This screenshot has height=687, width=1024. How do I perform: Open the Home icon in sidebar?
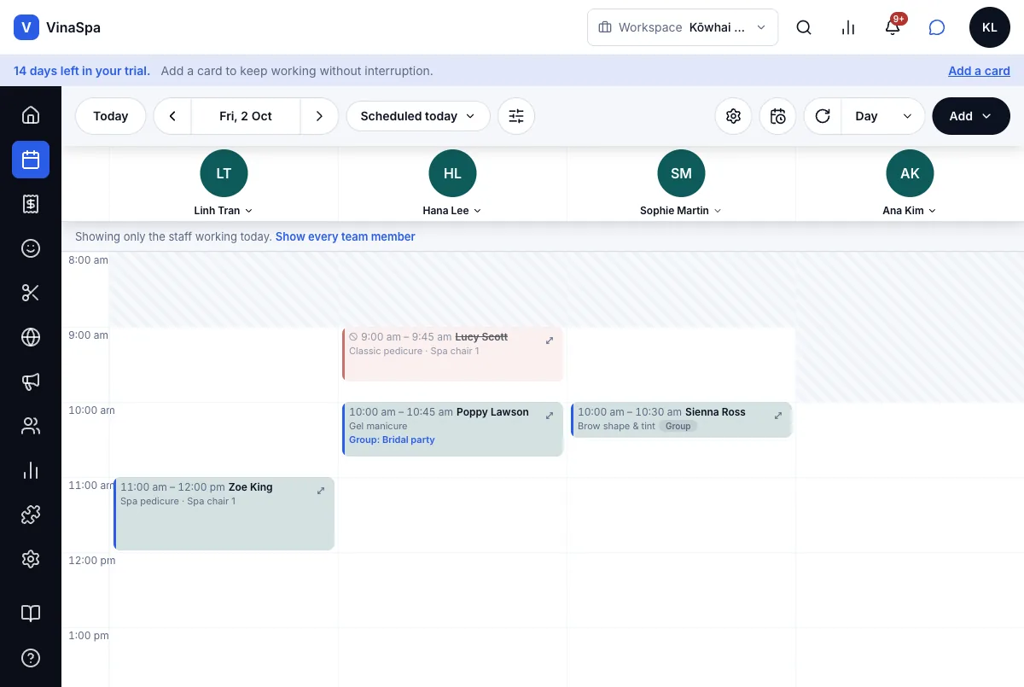click(31, 115)
